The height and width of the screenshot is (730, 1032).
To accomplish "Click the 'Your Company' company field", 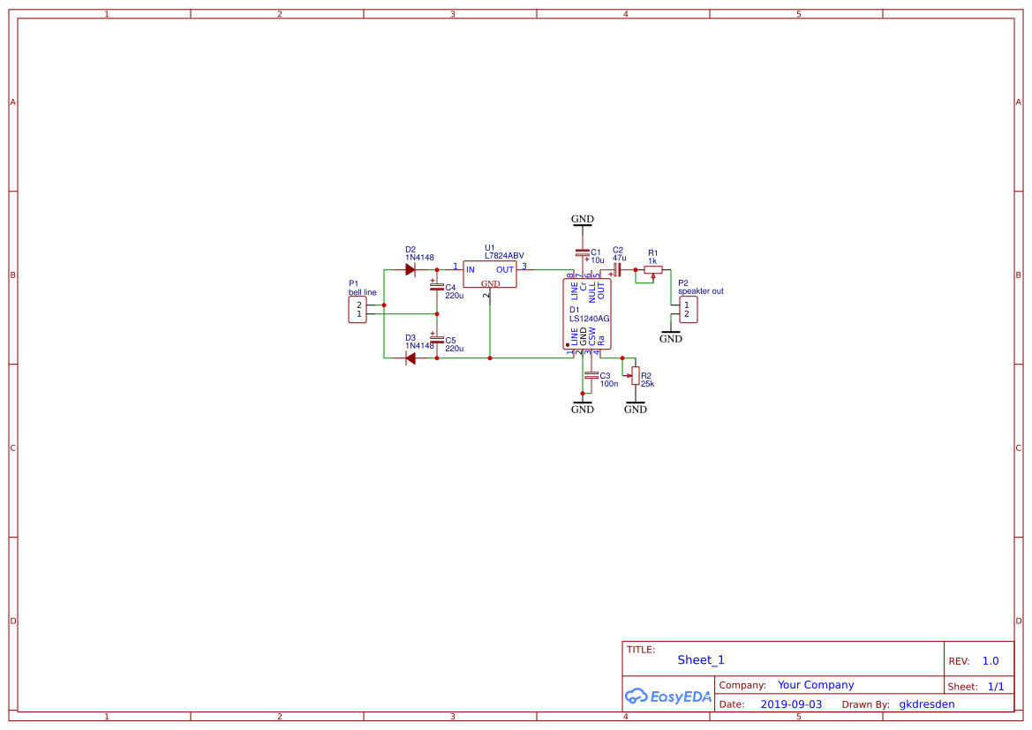I will [816, 685].
